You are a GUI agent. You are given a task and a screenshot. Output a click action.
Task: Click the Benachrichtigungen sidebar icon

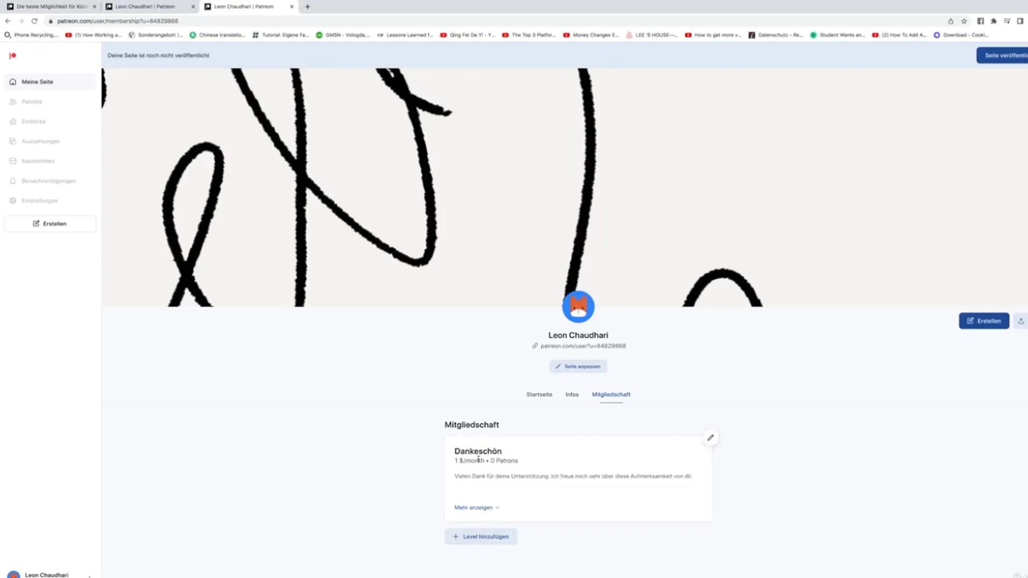click(13, 181)
